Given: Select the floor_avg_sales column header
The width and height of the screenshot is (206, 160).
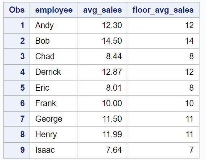Looking at the screenshot, I should click(163, 10).
